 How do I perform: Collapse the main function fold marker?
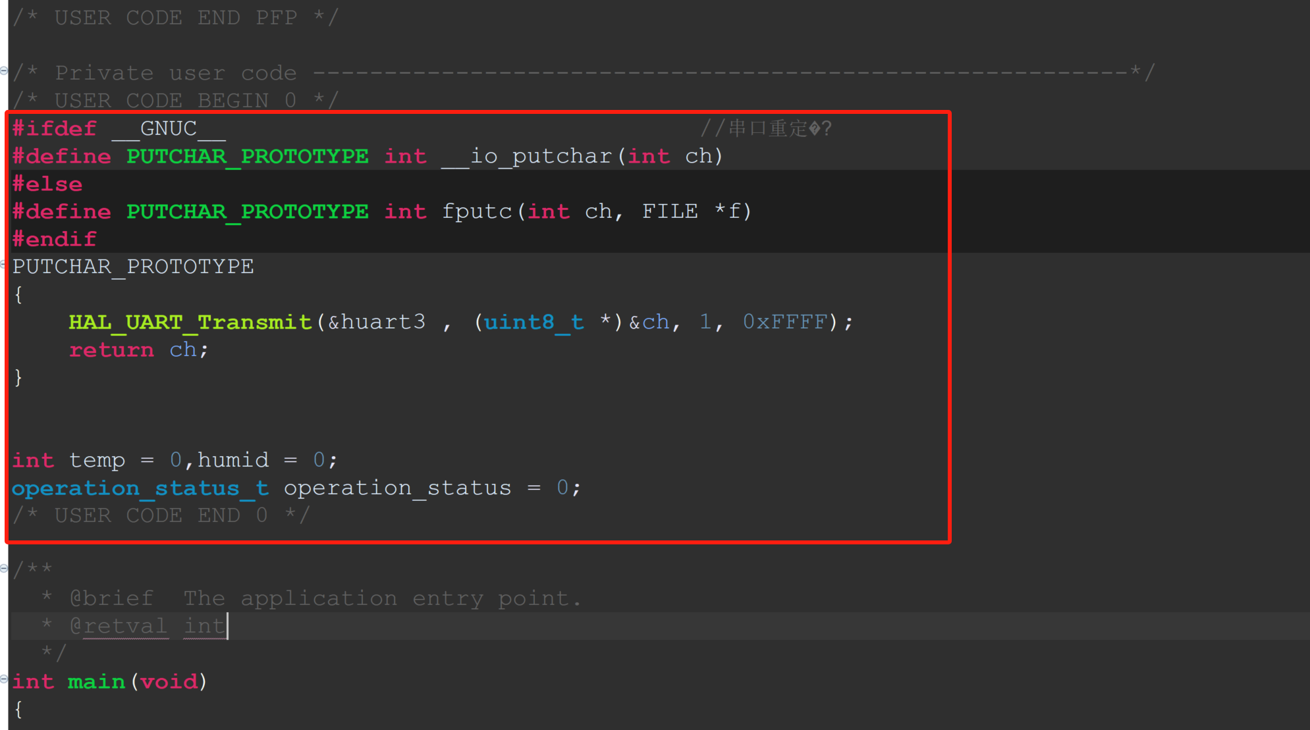click(4, 679)
